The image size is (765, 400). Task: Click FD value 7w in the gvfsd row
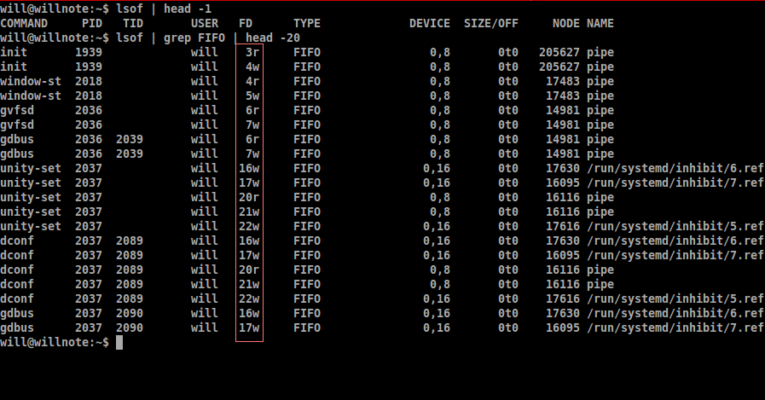point(252,125)
